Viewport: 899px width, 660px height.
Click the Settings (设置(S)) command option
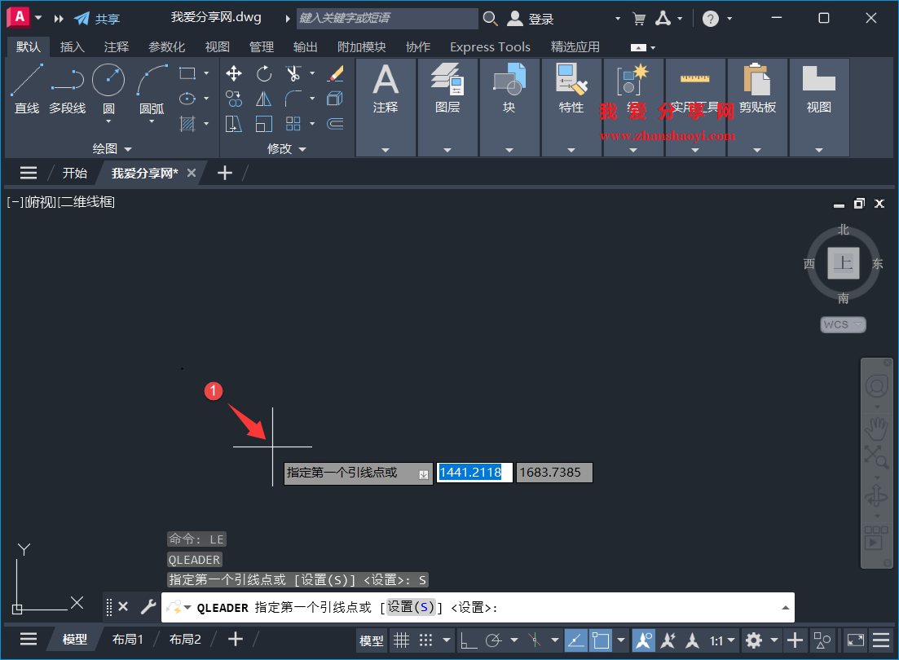pos(411,607)
